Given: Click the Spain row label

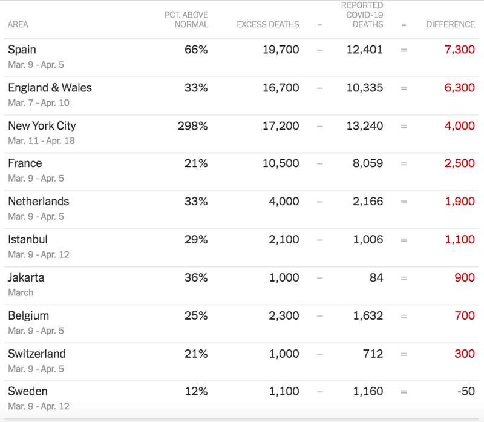Looking at the screenshot, I should point(22,50).
